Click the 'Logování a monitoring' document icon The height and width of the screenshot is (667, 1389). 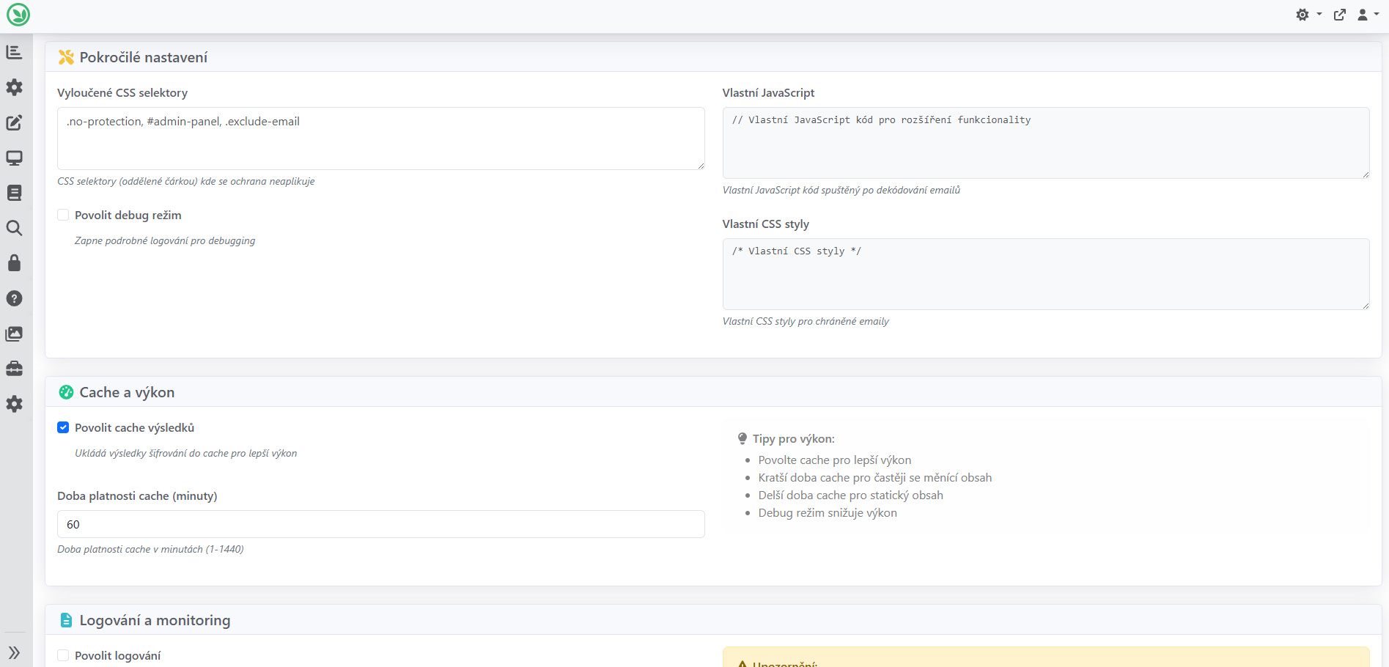(66, 620)
